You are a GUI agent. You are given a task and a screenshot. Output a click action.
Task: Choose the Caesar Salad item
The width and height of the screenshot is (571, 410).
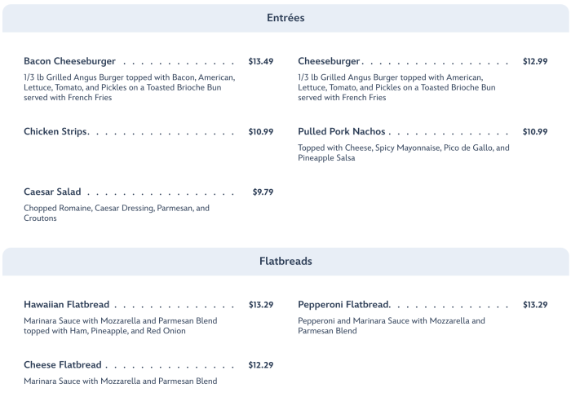click(52, 192)
